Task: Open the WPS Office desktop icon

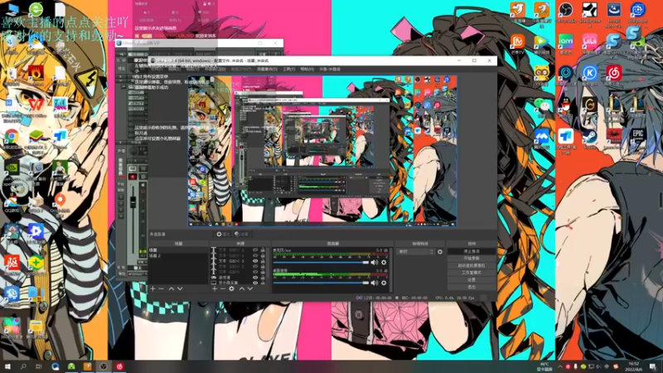Action: pyautogui.click(x=36, y=107)
